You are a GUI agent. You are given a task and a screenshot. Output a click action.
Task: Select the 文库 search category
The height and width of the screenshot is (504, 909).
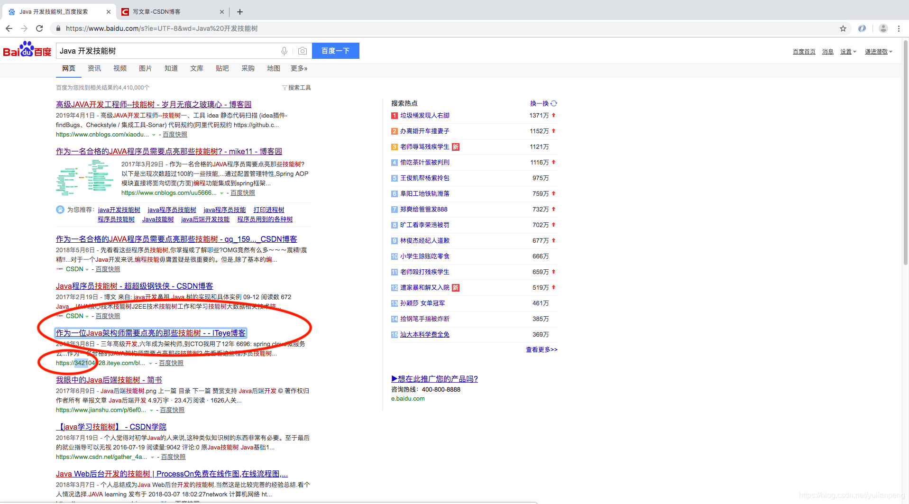pyautogui.click(x=197, y=69)
